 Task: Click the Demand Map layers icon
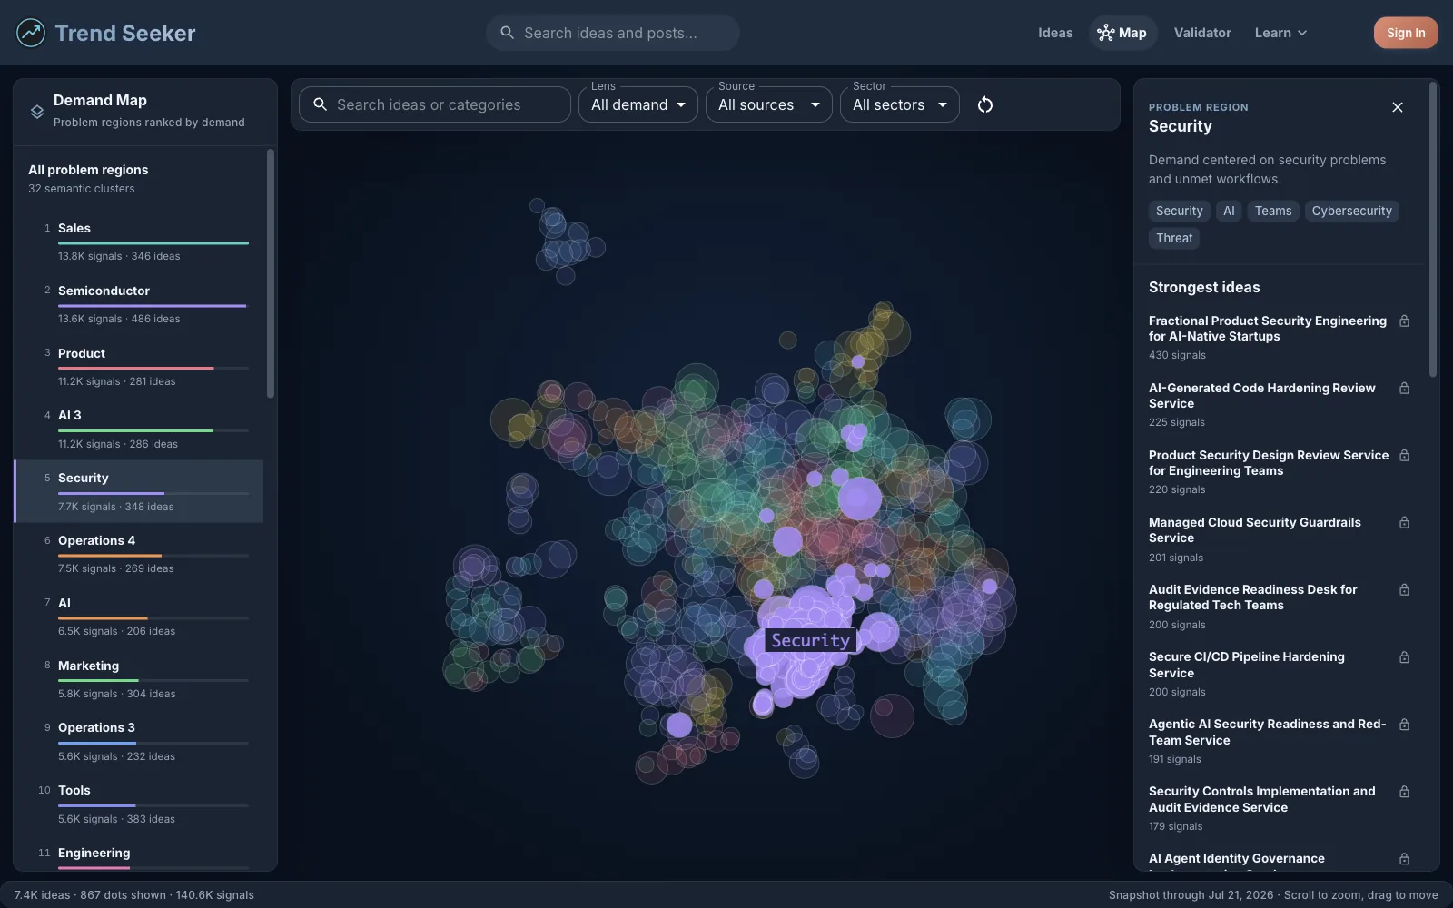pos(37,112)
